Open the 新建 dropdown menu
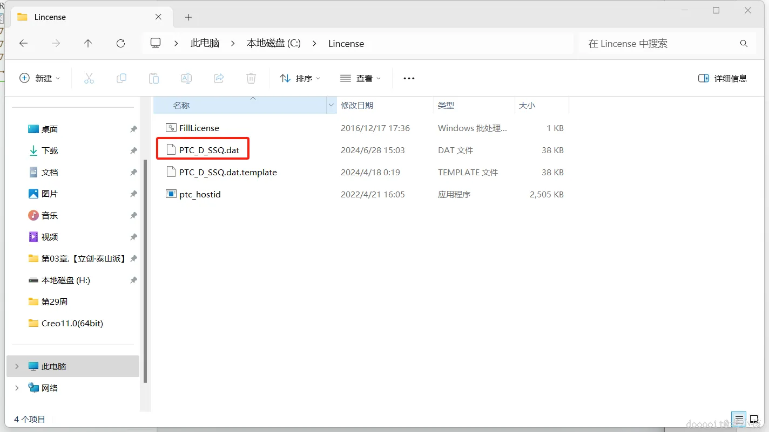The width and height of the screenshot is (769, 432). 40,78
